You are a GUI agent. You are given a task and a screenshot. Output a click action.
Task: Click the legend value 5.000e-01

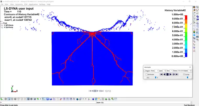coord(178,36)
